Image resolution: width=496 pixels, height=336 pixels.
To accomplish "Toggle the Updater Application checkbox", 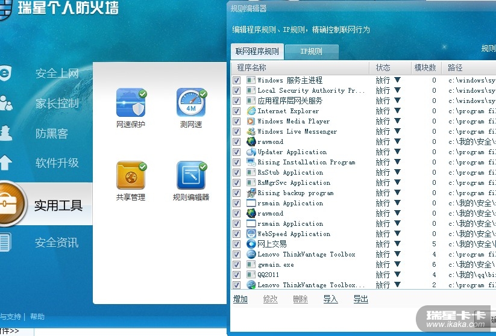I will 237,152.
